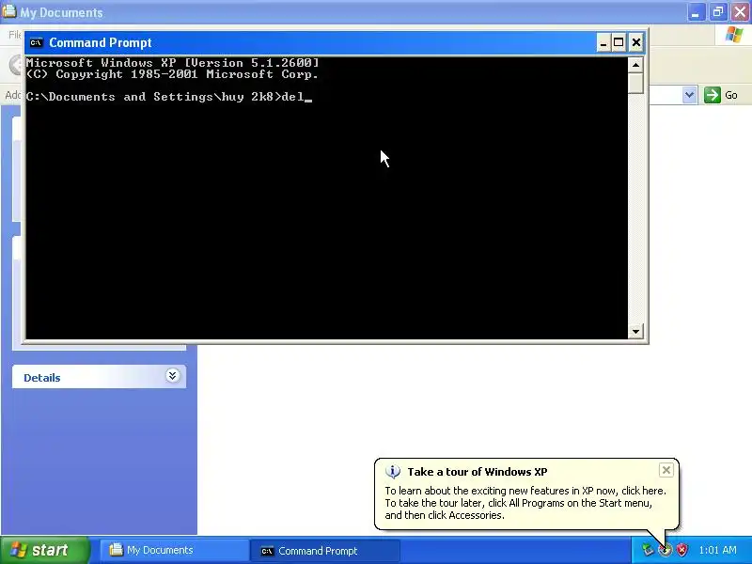752x564 pixels.
Task: Open the Start menu
Action: tap(44, 550)
